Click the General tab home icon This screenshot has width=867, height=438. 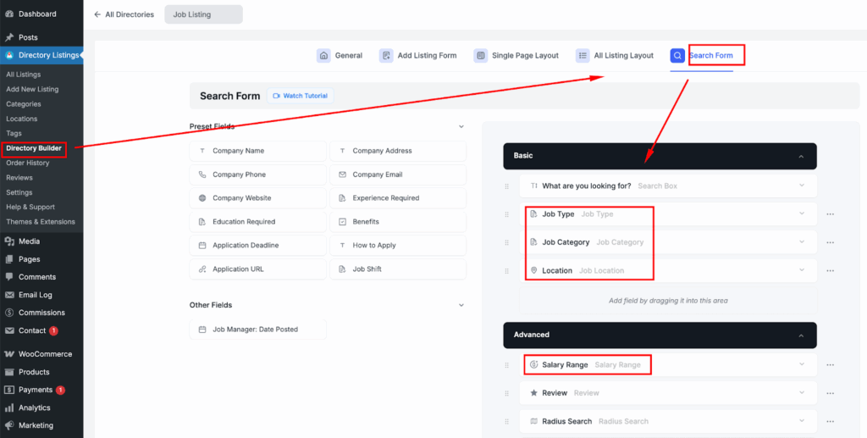coord(323,55)
